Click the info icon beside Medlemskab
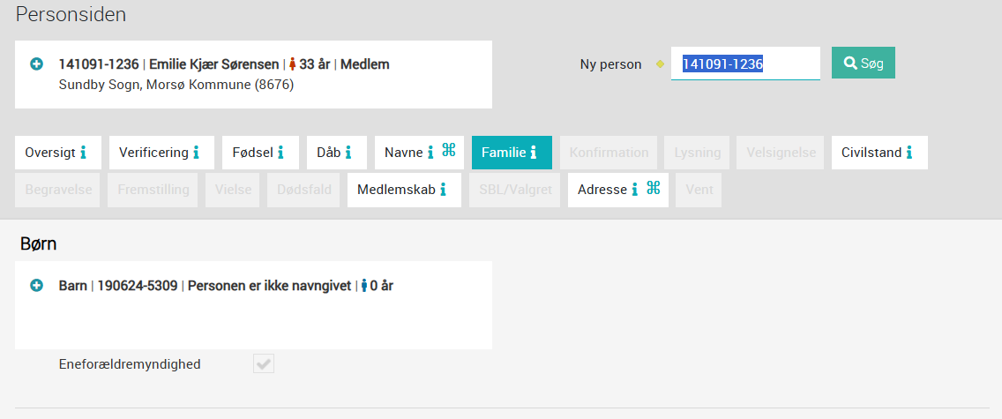Screen dimensions: 1002x419 pyautogui.click(x=443, y=190)
